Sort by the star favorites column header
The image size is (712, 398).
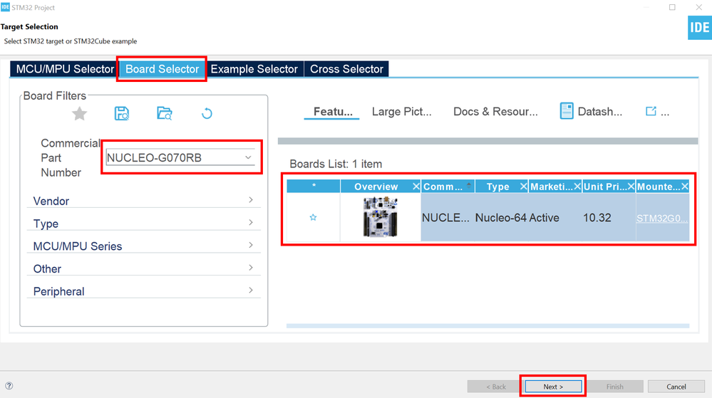(314, 187)
